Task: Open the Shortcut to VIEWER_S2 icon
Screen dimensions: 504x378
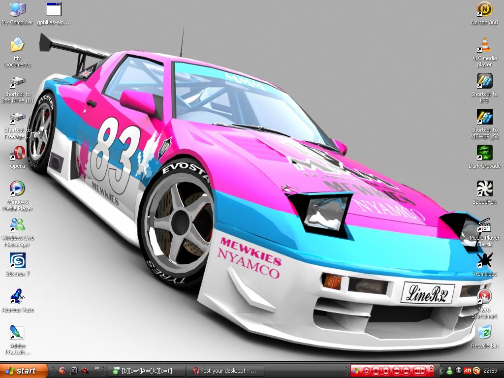Action: [x=484, y=124]
